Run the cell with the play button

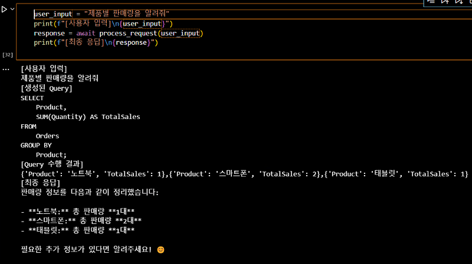click(x=4, y=9)
